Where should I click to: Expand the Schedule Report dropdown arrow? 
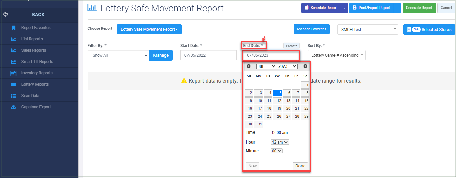click(x=344, y=8)
